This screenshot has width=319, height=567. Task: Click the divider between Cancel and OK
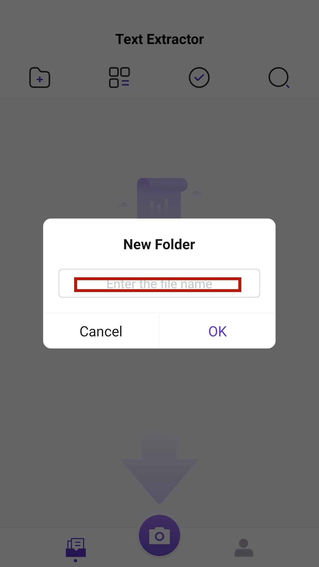click(159, 331)
